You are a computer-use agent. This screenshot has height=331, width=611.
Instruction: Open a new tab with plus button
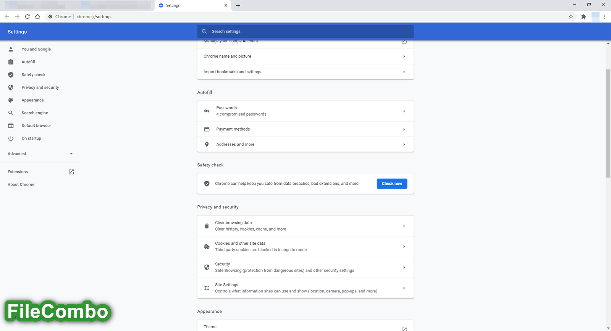pyautogui.click(x=238, y=5)
